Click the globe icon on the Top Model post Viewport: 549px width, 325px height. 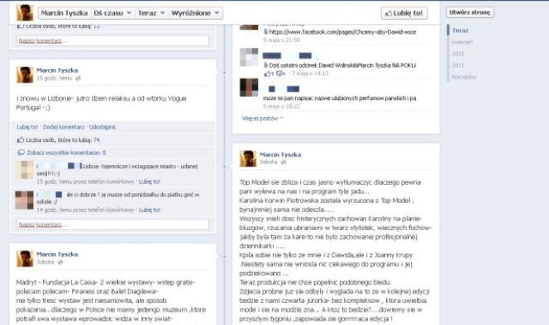click(284, 162)
